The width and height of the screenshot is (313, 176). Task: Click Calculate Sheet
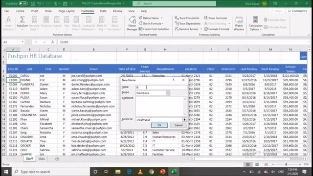[275, 27]
